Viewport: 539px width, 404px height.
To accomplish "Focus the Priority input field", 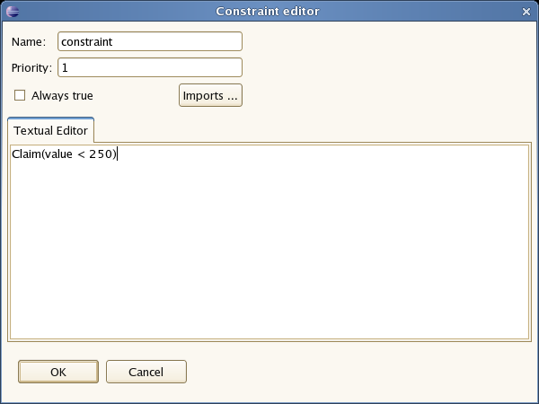I will 150,68.
